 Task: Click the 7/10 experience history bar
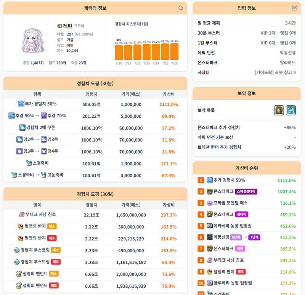pyautogui.click(x=119, y=53)
